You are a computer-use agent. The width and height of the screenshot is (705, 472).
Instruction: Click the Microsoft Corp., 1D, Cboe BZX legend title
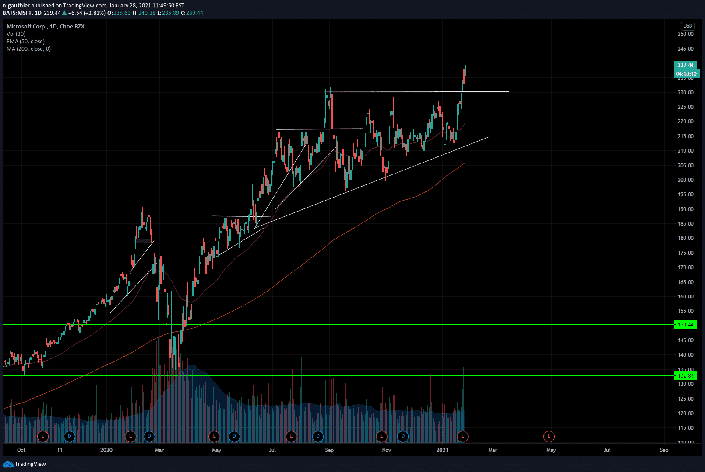coord(46,27)
